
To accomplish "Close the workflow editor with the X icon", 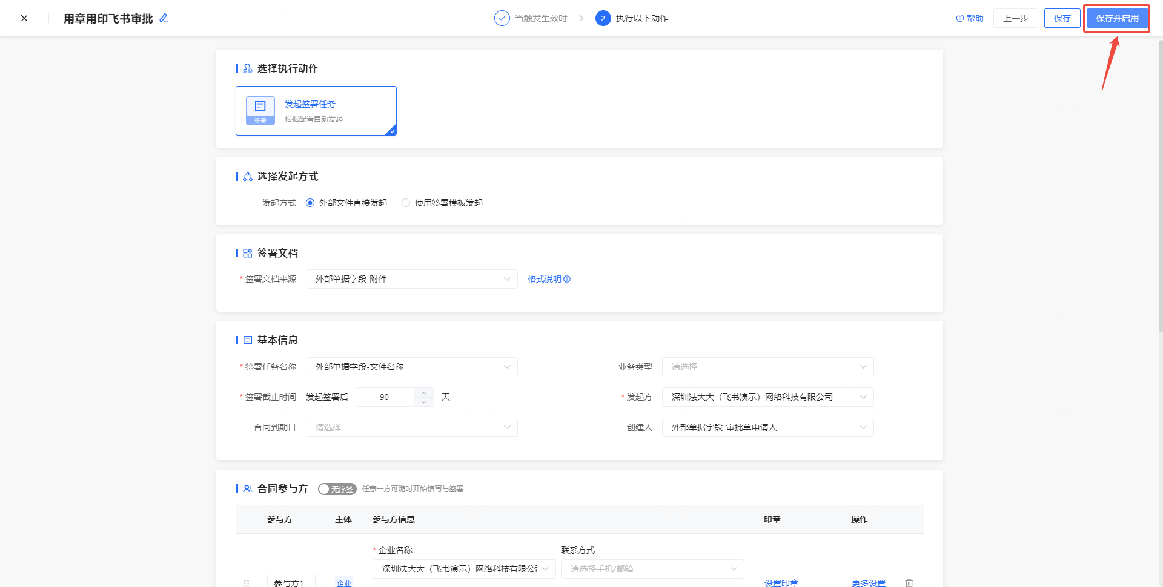I will [x=24, y=18].
